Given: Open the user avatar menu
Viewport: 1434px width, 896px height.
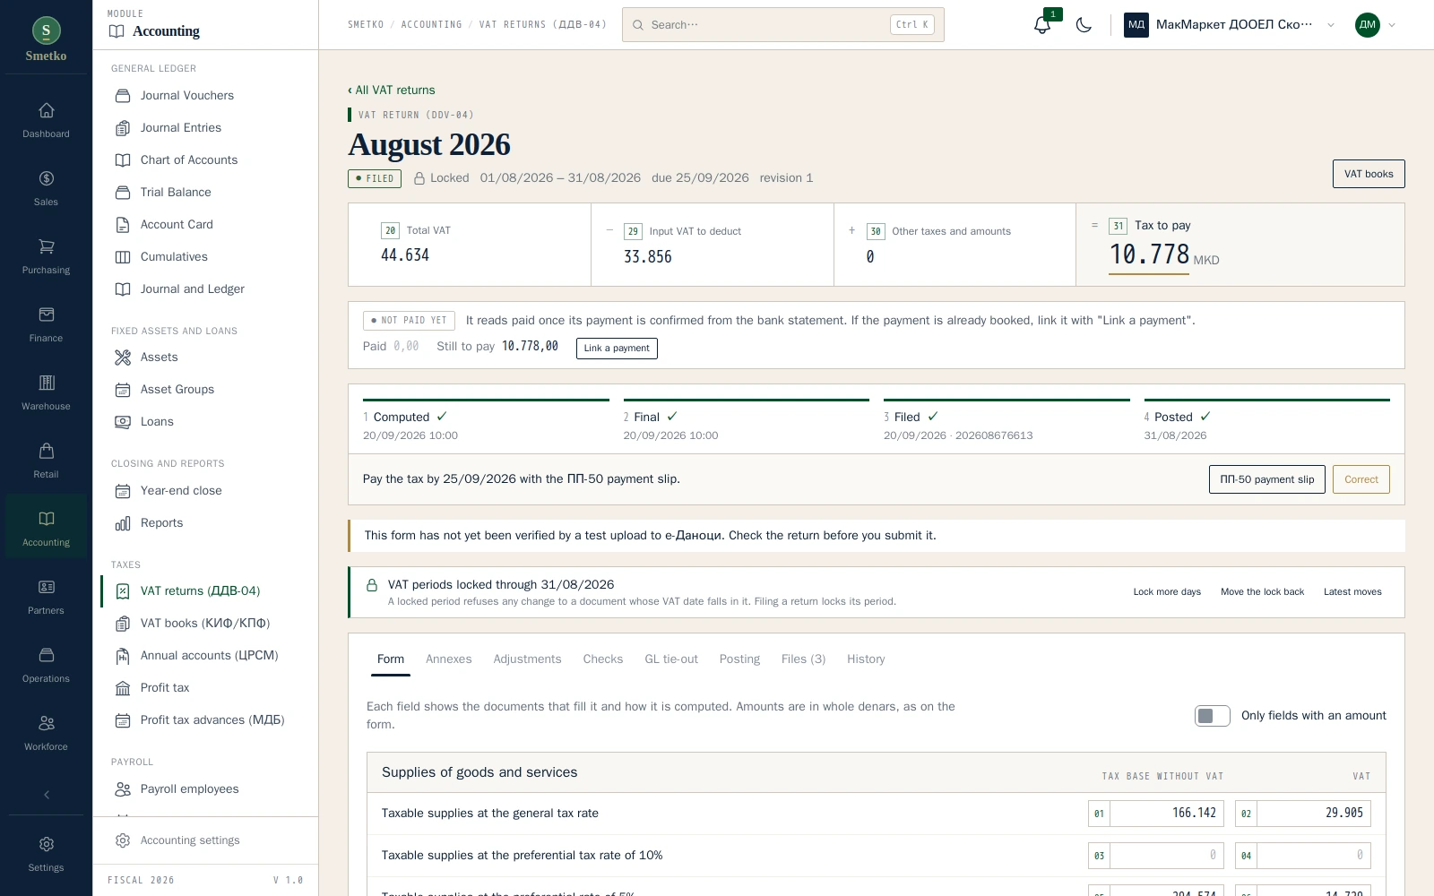Looking at the screenshot, I should (x=1375, y=25).
